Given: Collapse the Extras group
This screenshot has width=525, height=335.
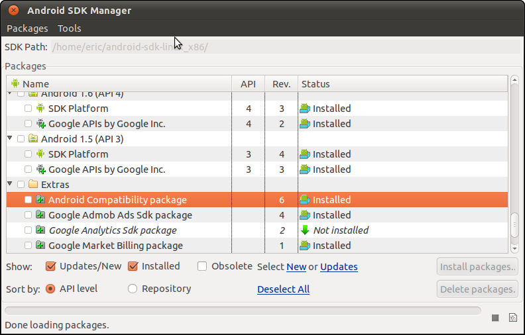Looking at the screenshot, I should [x=10, y=183].
